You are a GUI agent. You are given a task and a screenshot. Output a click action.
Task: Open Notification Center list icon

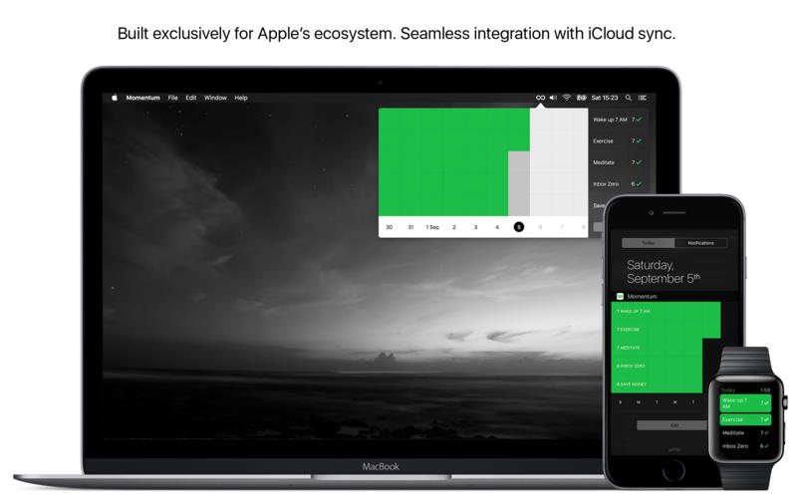(x=643, y=98)
